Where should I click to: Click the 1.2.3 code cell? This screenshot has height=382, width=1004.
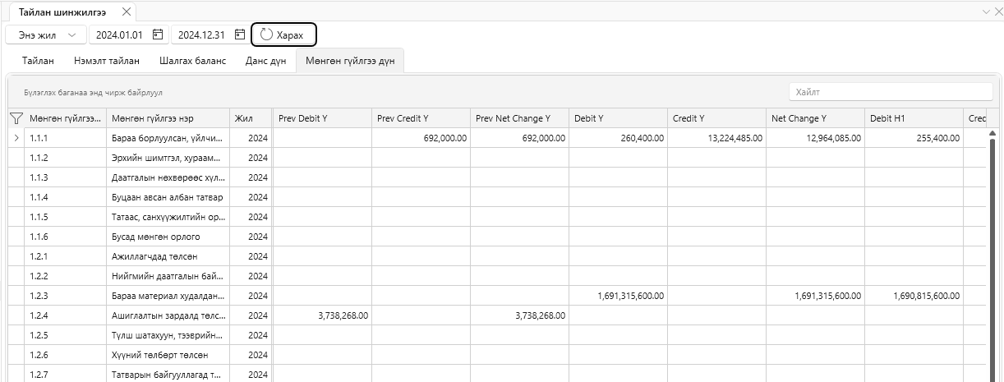[65, 296]
